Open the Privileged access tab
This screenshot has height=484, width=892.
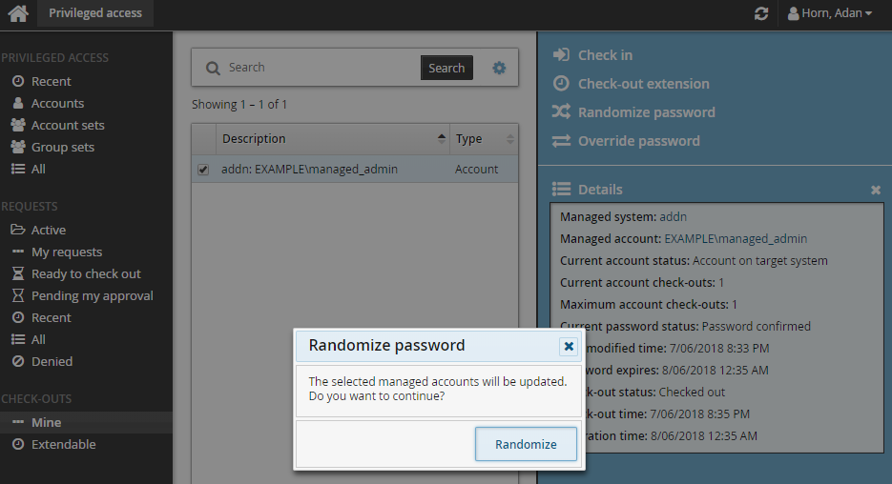point(95,13)
